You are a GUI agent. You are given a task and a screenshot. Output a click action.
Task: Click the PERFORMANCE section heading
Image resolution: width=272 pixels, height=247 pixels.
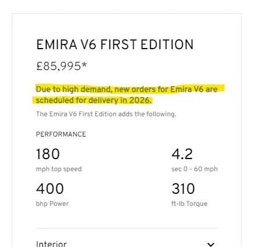(x=61, y=134)
